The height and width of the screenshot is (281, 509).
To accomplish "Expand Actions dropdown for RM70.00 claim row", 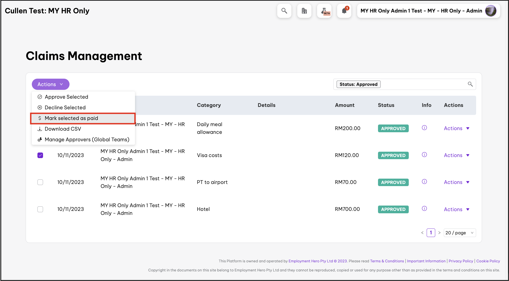I will [x=457, y=182].
